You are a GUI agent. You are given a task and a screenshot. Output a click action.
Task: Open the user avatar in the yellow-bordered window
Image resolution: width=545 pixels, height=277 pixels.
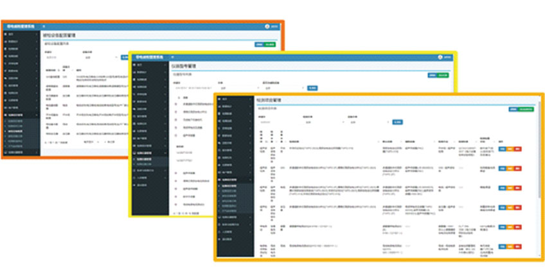pyautogui.click(x=441, y=57)
